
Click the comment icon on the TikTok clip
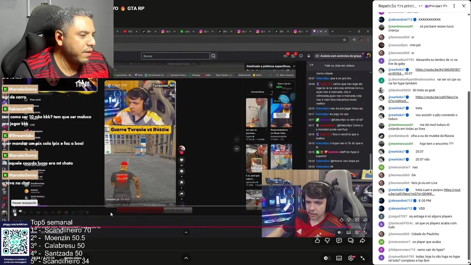(x=181, y=171)
